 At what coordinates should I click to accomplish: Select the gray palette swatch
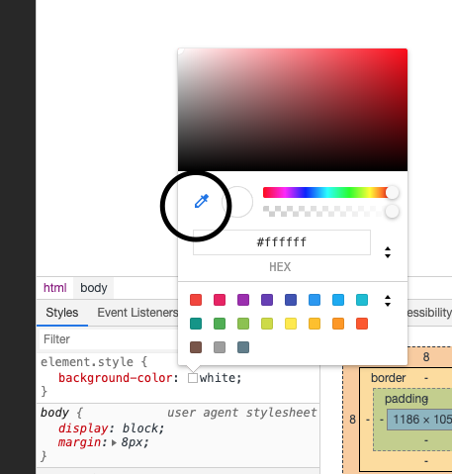click(x=220, y=347)
